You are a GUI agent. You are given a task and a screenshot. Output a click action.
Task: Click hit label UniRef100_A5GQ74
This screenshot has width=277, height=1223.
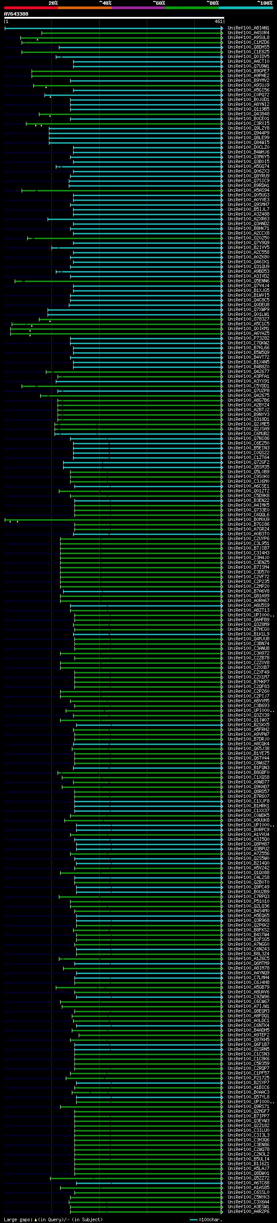[248, 166]
